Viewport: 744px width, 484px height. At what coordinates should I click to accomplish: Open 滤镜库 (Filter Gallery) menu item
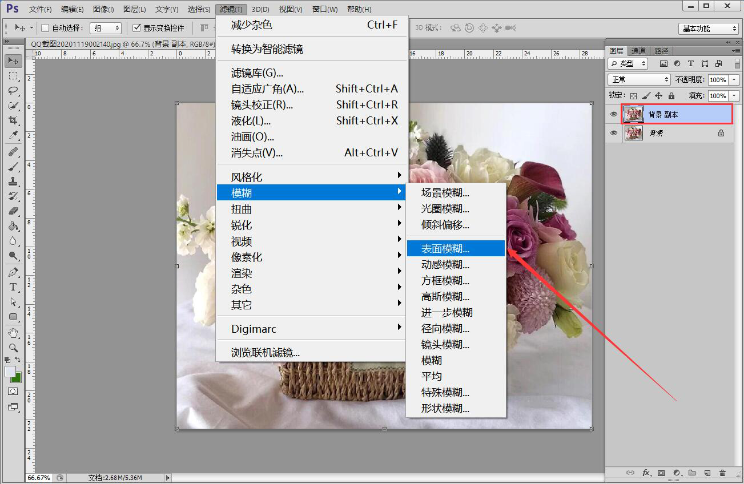[312, 73]
